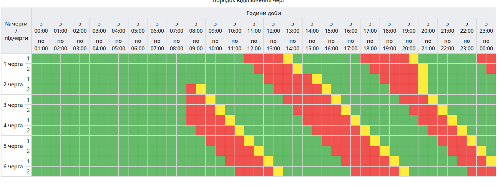499x186 pixels.
Task: Click yellow 10:00 cell in 4 черга subqueue 1
Action: [230, 120]
